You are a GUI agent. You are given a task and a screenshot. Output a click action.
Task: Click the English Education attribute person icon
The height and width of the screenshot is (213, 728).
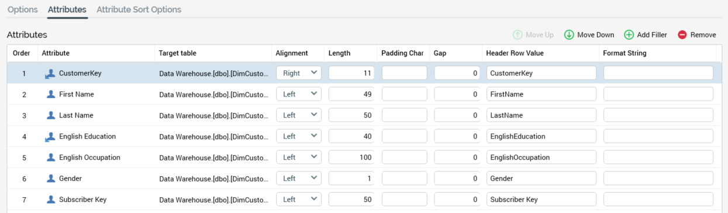50,137
